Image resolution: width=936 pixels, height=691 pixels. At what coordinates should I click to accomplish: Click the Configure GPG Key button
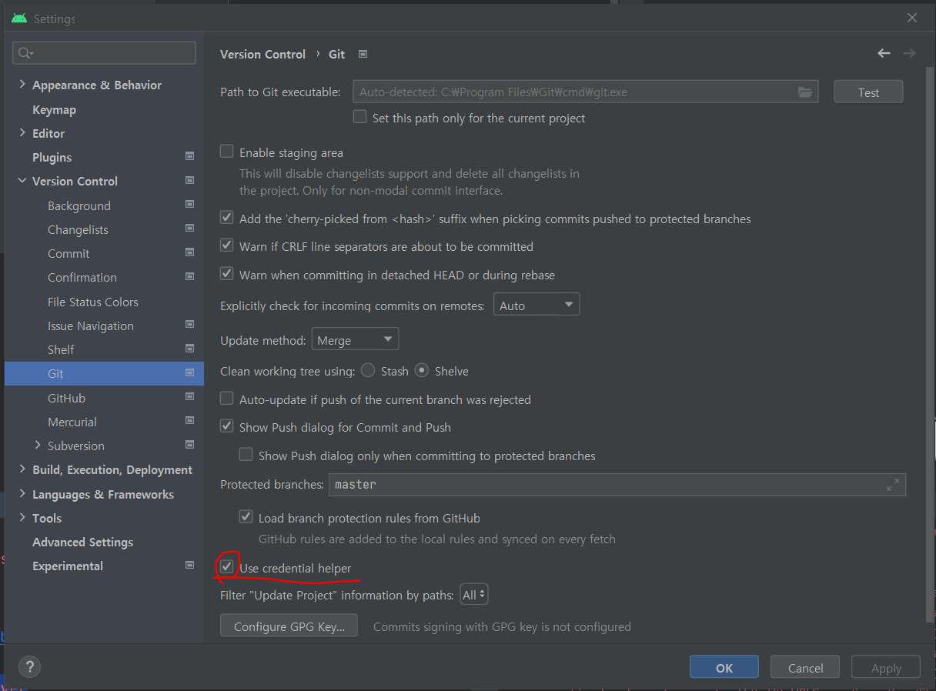[289, 626]
